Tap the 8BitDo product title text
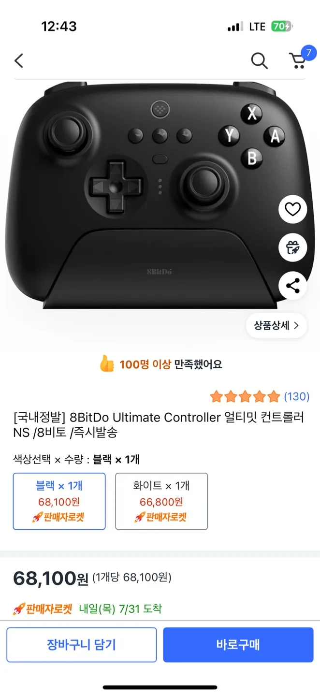The width and height of the screenshot is (320, 696). point(159,424)
